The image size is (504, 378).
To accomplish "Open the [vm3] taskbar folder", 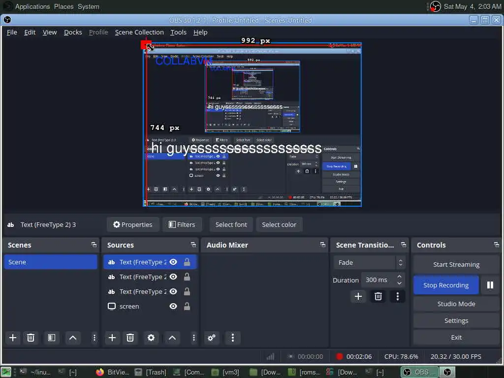I will pos(225,372).
